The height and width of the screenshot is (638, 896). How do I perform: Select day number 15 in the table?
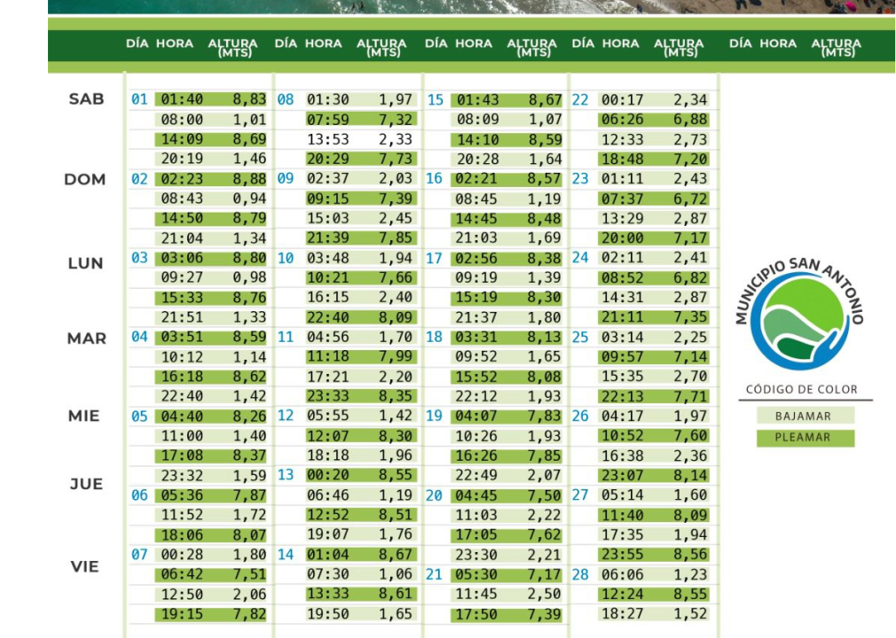pyautogui.click(x=435, y=100)
